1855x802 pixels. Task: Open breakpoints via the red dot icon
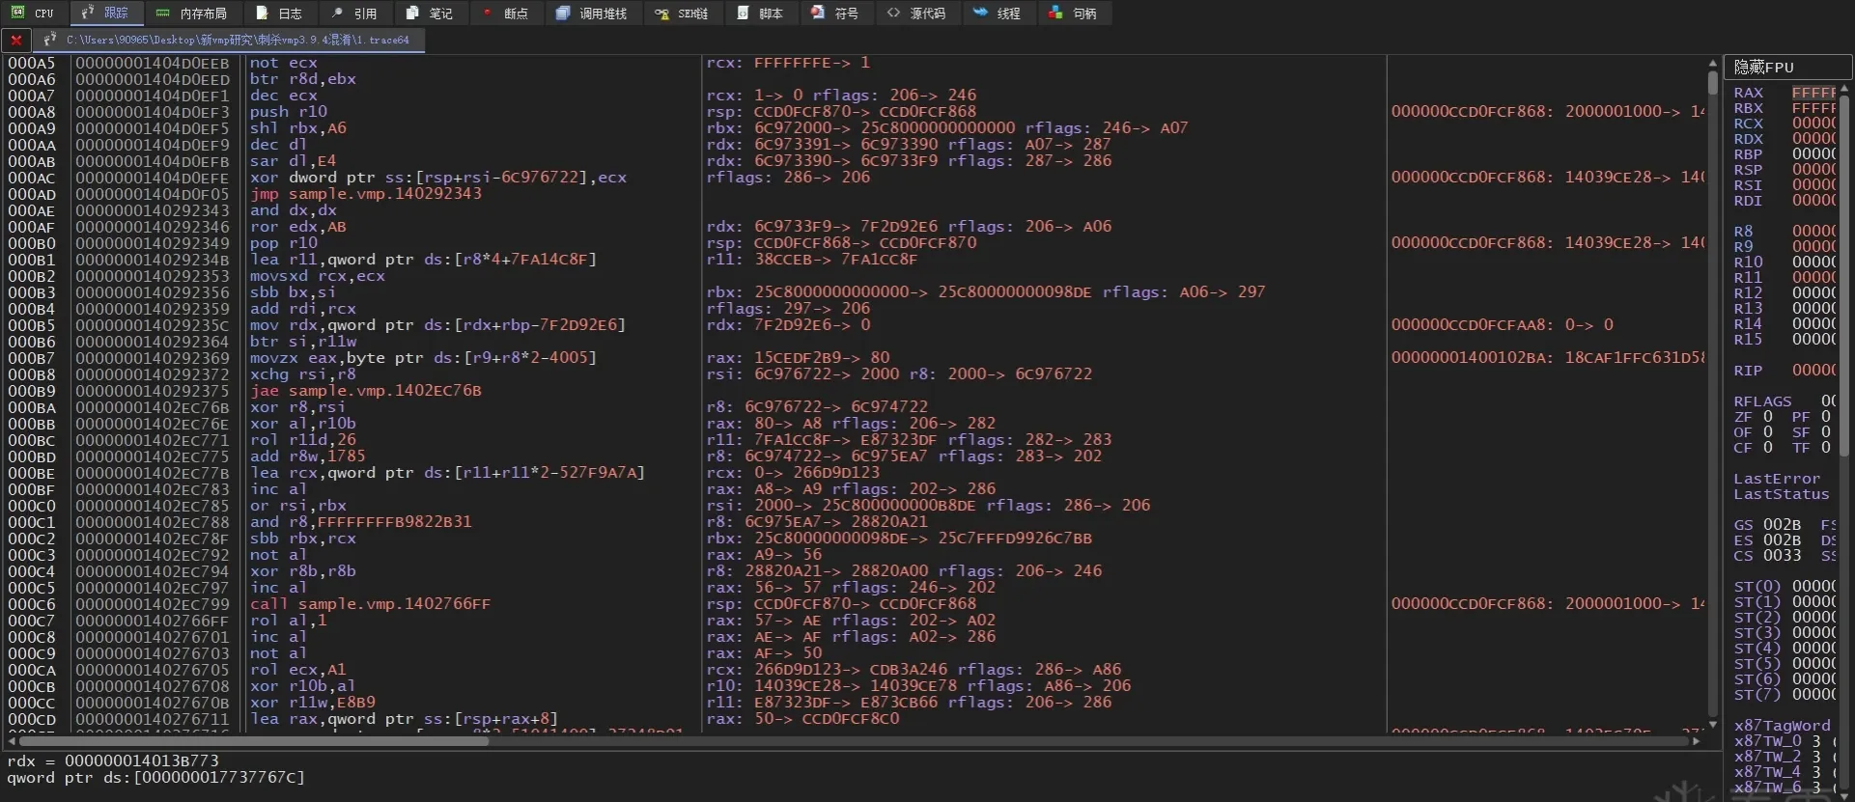point(487,14)
